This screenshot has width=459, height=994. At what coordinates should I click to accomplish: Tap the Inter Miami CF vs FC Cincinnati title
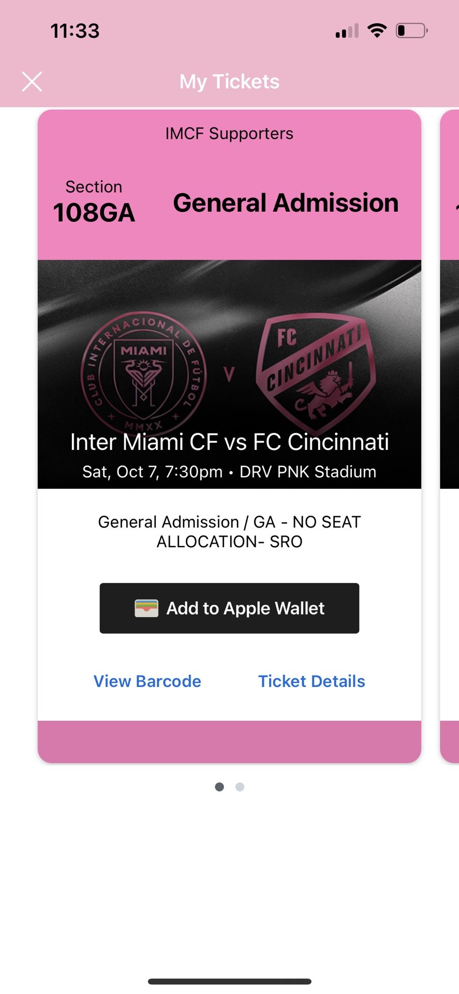click(229, 442)
